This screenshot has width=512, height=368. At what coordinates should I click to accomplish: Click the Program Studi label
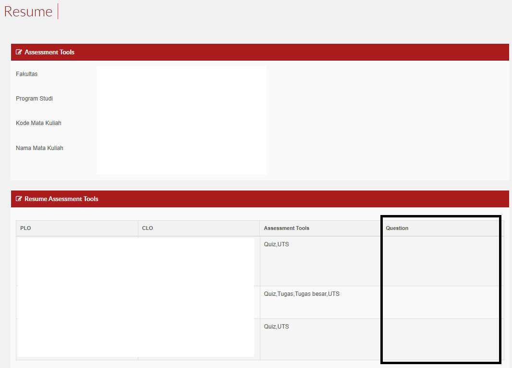point(34,99)
